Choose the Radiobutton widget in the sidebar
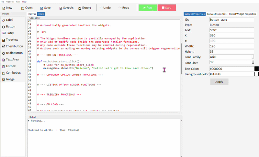Viewport: 259px width, 157px height. click(4, 53)
